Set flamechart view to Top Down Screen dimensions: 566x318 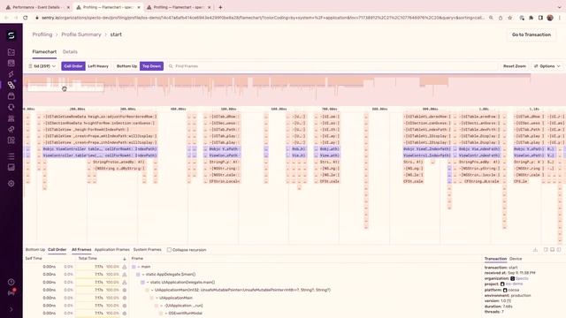click(151, 66)
